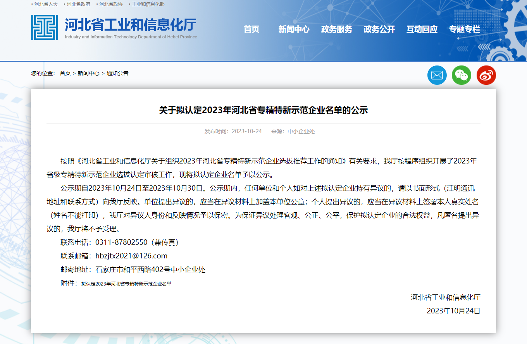Click the signature date 2023年10月24日

454,311
